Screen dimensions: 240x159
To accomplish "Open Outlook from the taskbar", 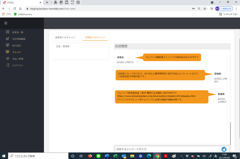I will (x=124, y=156).
